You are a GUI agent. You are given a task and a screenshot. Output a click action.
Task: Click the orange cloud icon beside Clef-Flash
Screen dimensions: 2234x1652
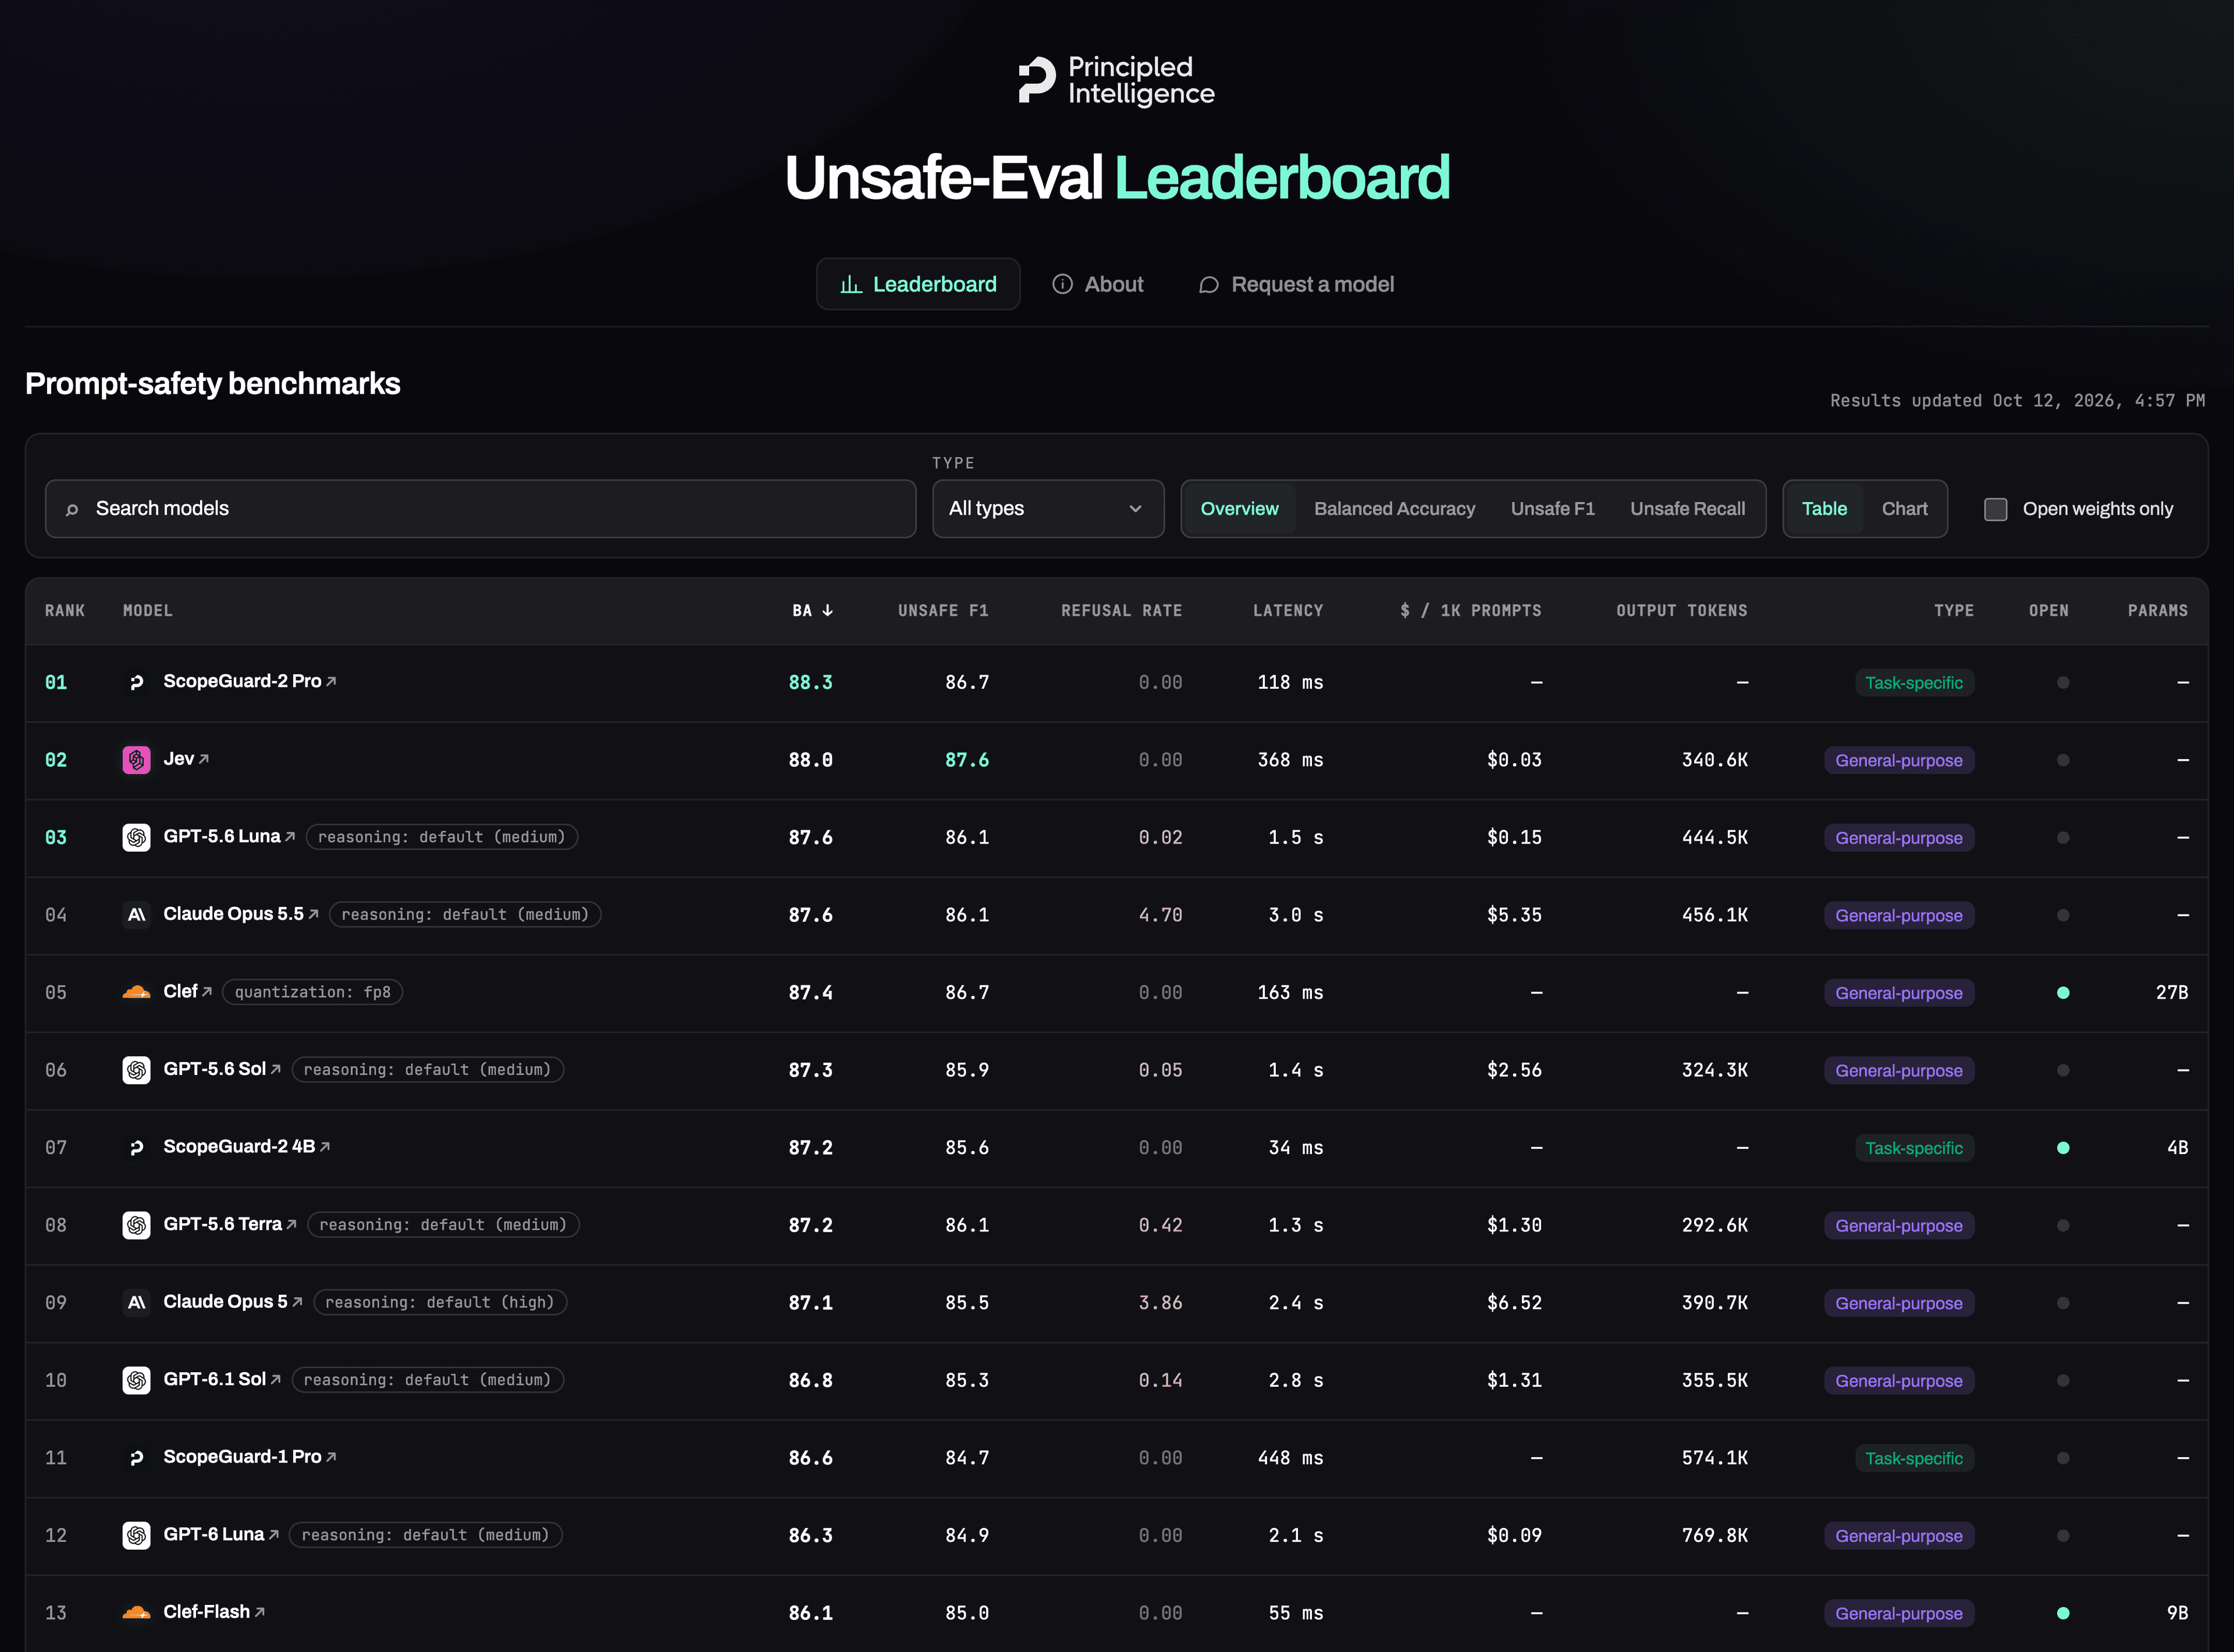tap(136, 1612)
